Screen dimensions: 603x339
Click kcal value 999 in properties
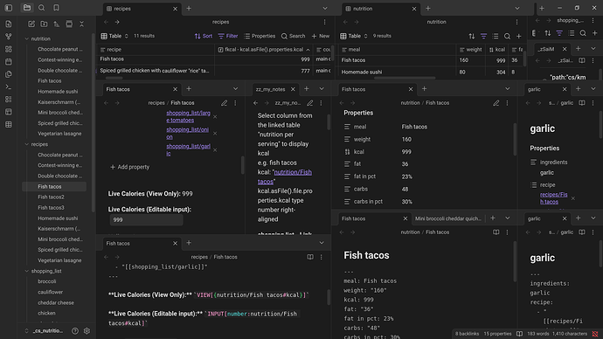tap(406, 152)
